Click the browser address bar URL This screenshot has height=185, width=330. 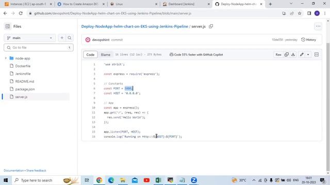tap(112, 13)
